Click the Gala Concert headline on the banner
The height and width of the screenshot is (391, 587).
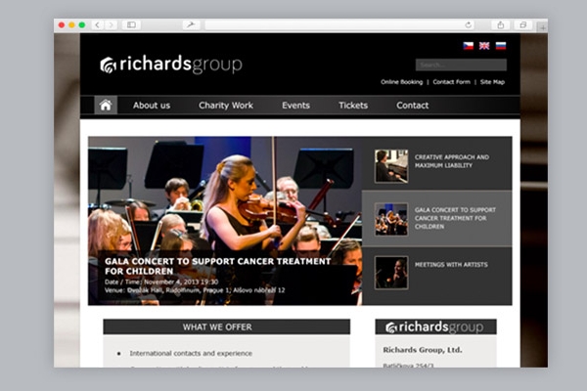[x=218, y=266]
